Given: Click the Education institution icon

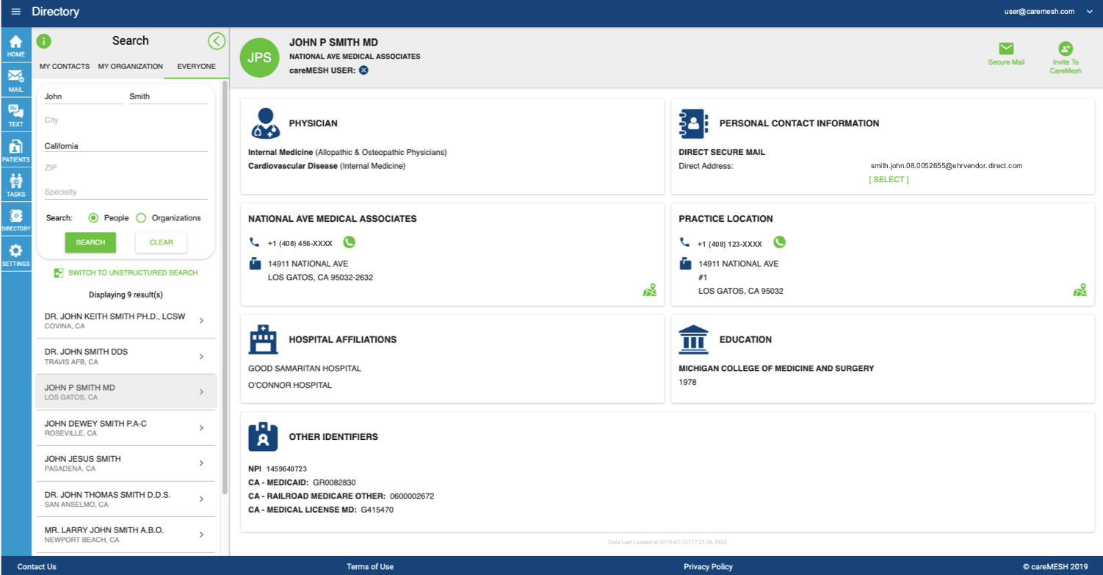Looking at the screenshot, I should click(x=694, y=339).
